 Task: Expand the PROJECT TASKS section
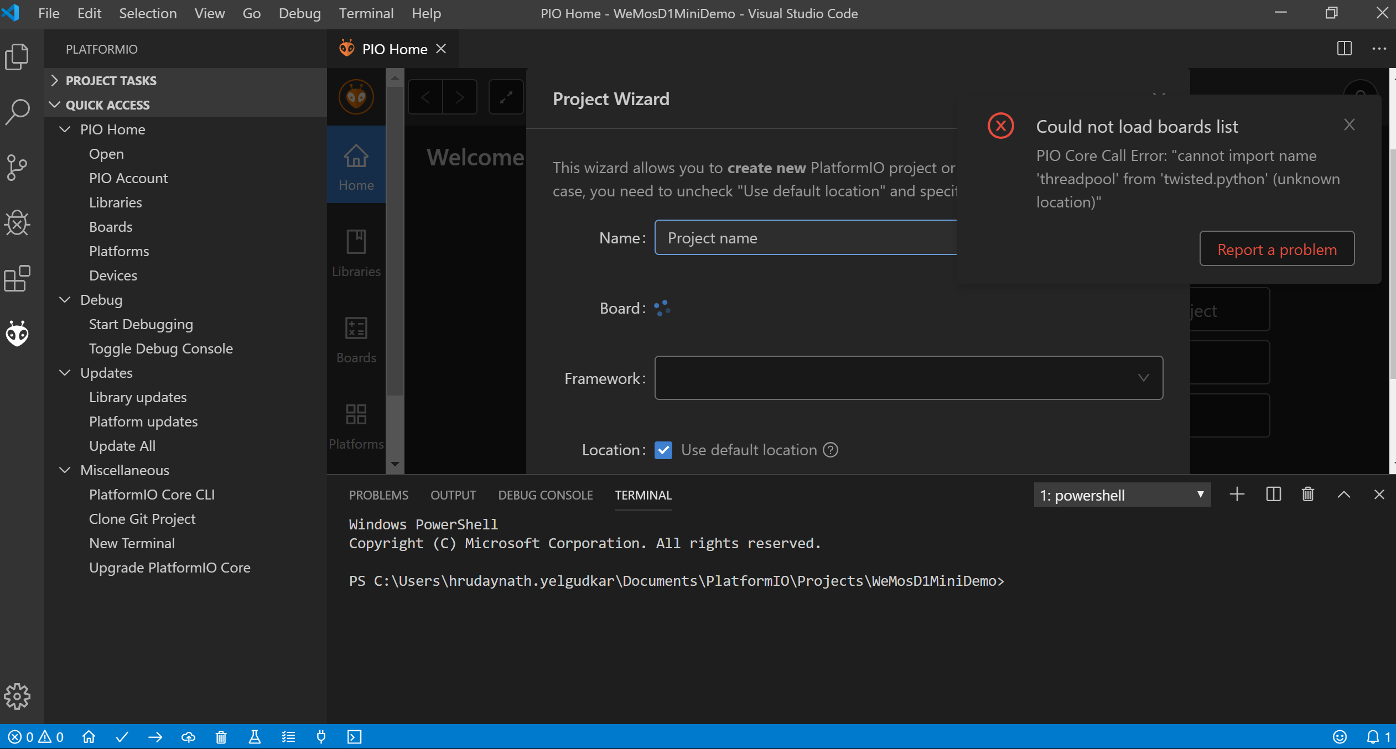tap(111, 81)
